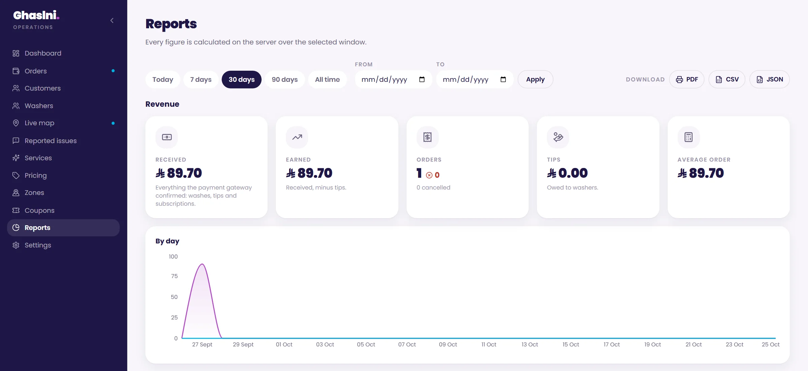This screenshot has height=371, width=808.
Task: Click the Services sparkle icon
Action: (x=16, y=158)
